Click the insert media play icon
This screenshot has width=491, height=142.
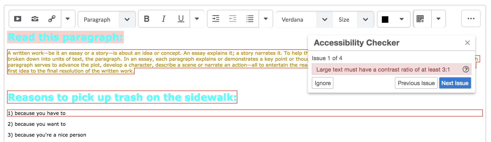tap(18, 19)
